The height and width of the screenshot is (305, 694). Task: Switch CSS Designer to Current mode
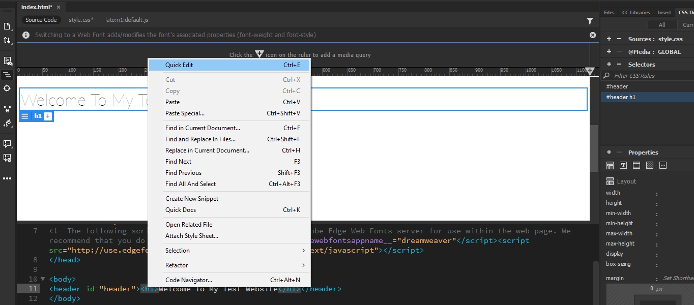(x=685, y=25)
